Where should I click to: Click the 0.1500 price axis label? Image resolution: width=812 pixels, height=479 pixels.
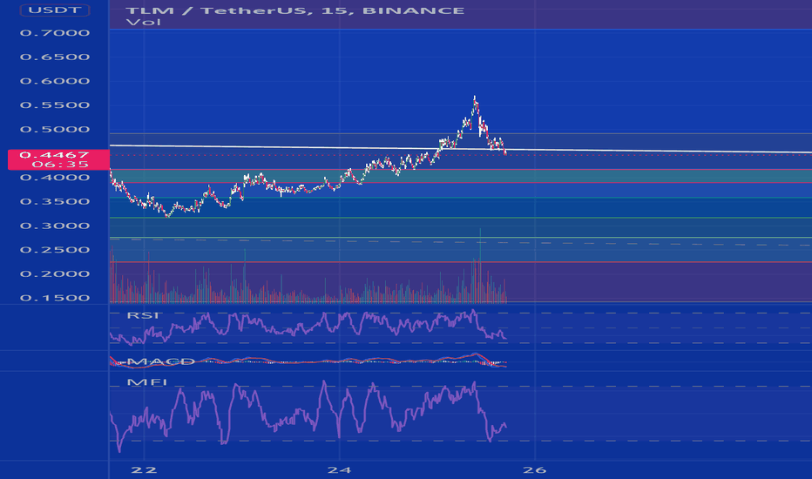[55, 298]
